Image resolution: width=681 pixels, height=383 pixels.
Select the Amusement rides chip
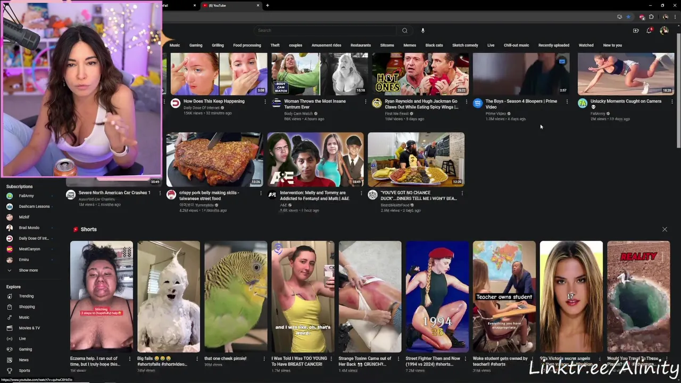pos(326,45)
